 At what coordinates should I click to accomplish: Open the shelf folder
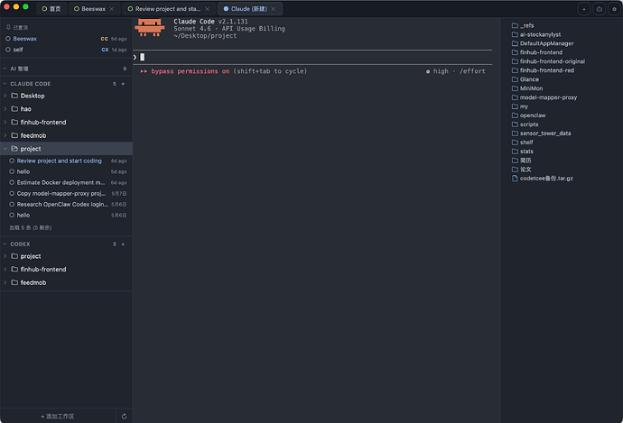pyautogui.click(x=523, y=143)
